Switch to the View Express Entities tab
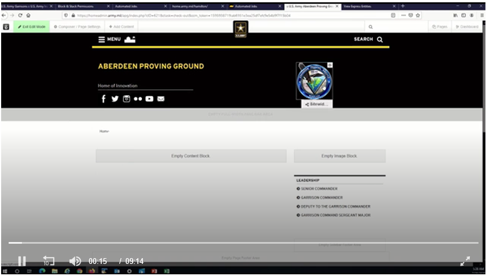The width and height of the screenshot is (486, 276). tap(370, 6)
